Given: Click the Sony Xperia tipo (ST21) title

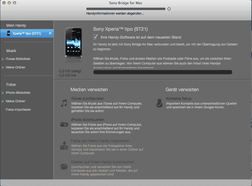Looking at the screenshot, I should tap(120, 29).
